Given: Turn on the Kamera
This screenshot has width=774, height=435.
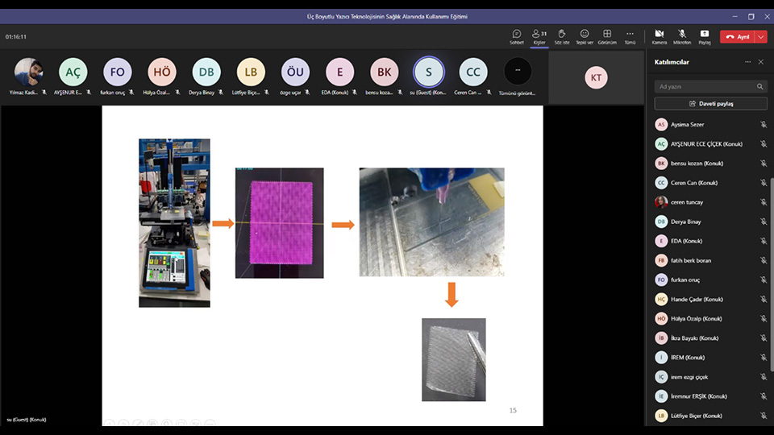Looking at the screenshot, I should click(660, 36).
